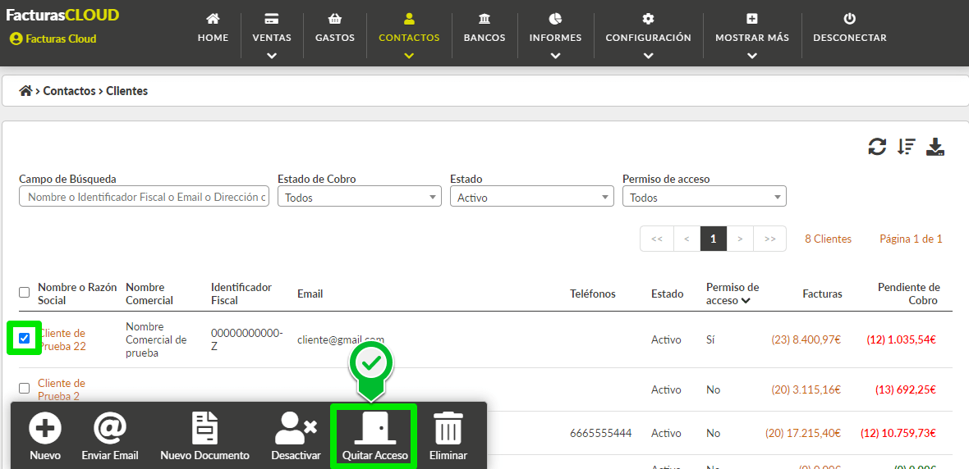Go to previous page of results
The image size is (969, 469).
click(x=687, y=239)
